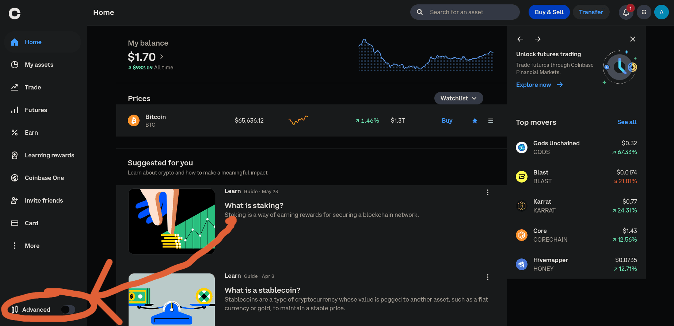
Task: Click the Coinbase logo in top left
Action: (14, 13)
